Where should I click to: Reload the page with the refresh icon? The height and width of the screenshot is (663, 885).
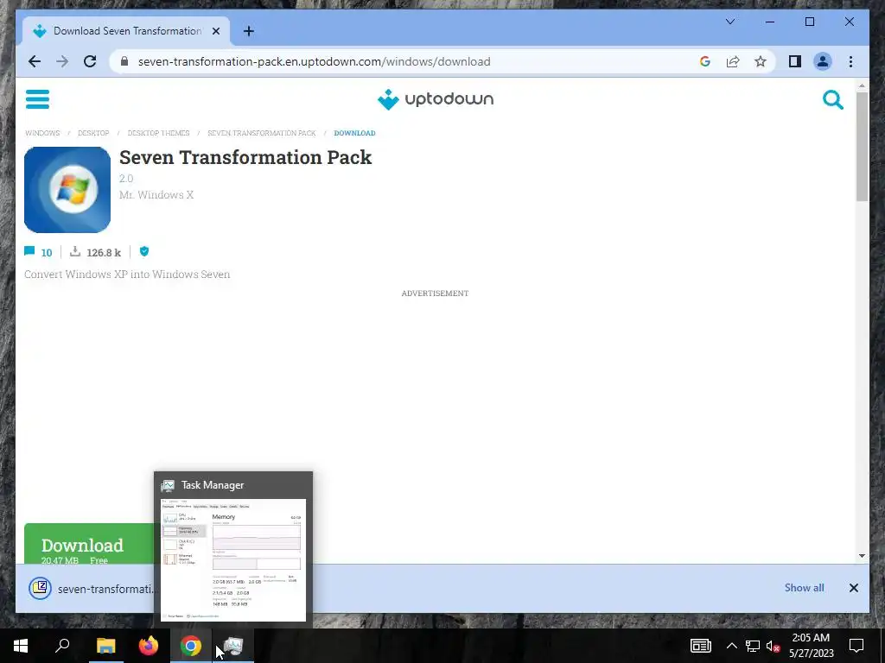click(90, 61)
